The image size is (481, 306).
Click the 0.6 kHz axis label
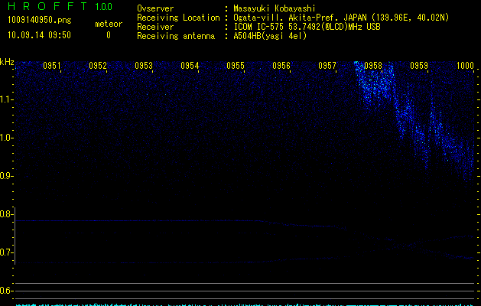click(x=5, y=291)
